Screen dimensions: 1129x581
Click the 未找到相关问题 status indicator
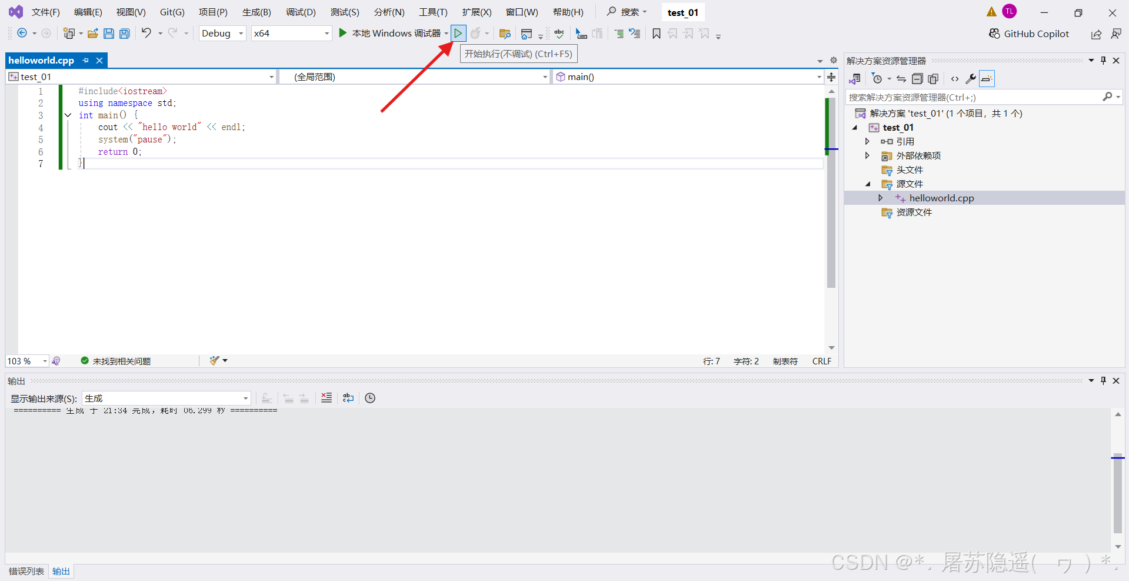(116, 361)
